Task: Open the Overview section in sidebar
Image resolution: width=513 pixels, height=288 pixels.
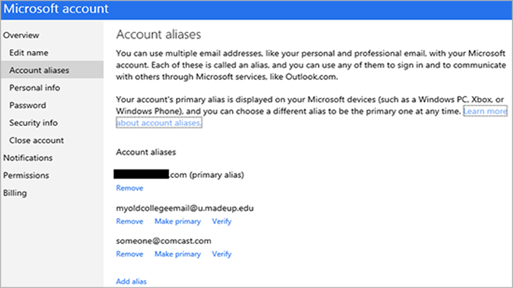Action: click(x=21, y=35)
